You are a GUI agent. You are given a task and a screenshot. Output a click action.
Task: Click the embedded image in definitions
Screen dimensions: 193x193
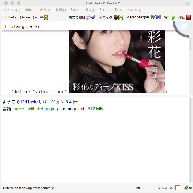(x=117, y=62)
